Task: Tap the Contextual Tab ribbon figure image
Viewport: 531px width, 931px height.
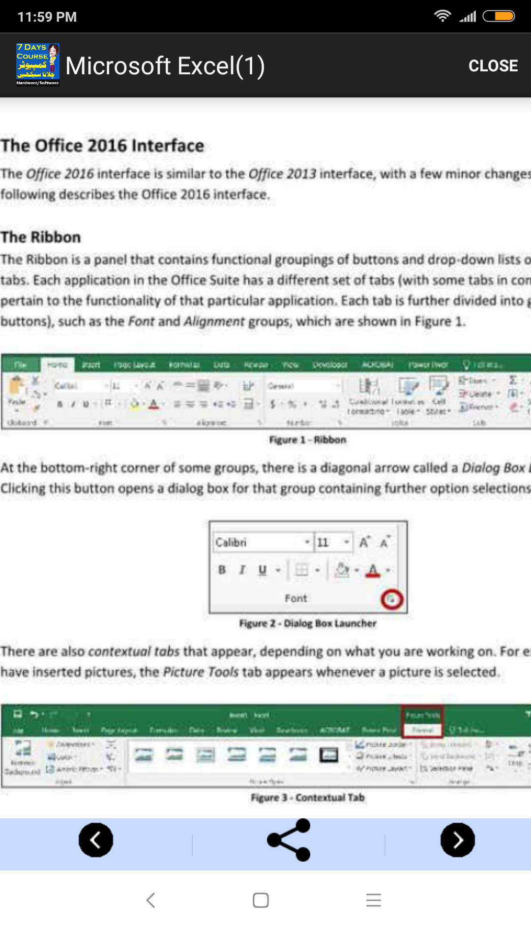Action: click(x=265, y=746)
